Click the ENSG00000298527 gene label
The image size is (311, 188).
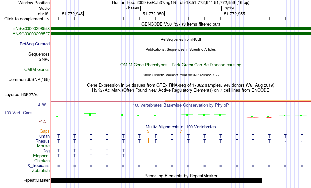click(x=31, y=34)
